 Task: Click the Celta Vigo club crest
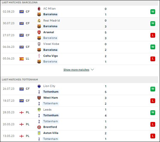pos(39,56)
